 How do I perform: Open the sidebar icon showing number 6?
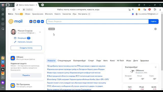click(x=3, y=24)
